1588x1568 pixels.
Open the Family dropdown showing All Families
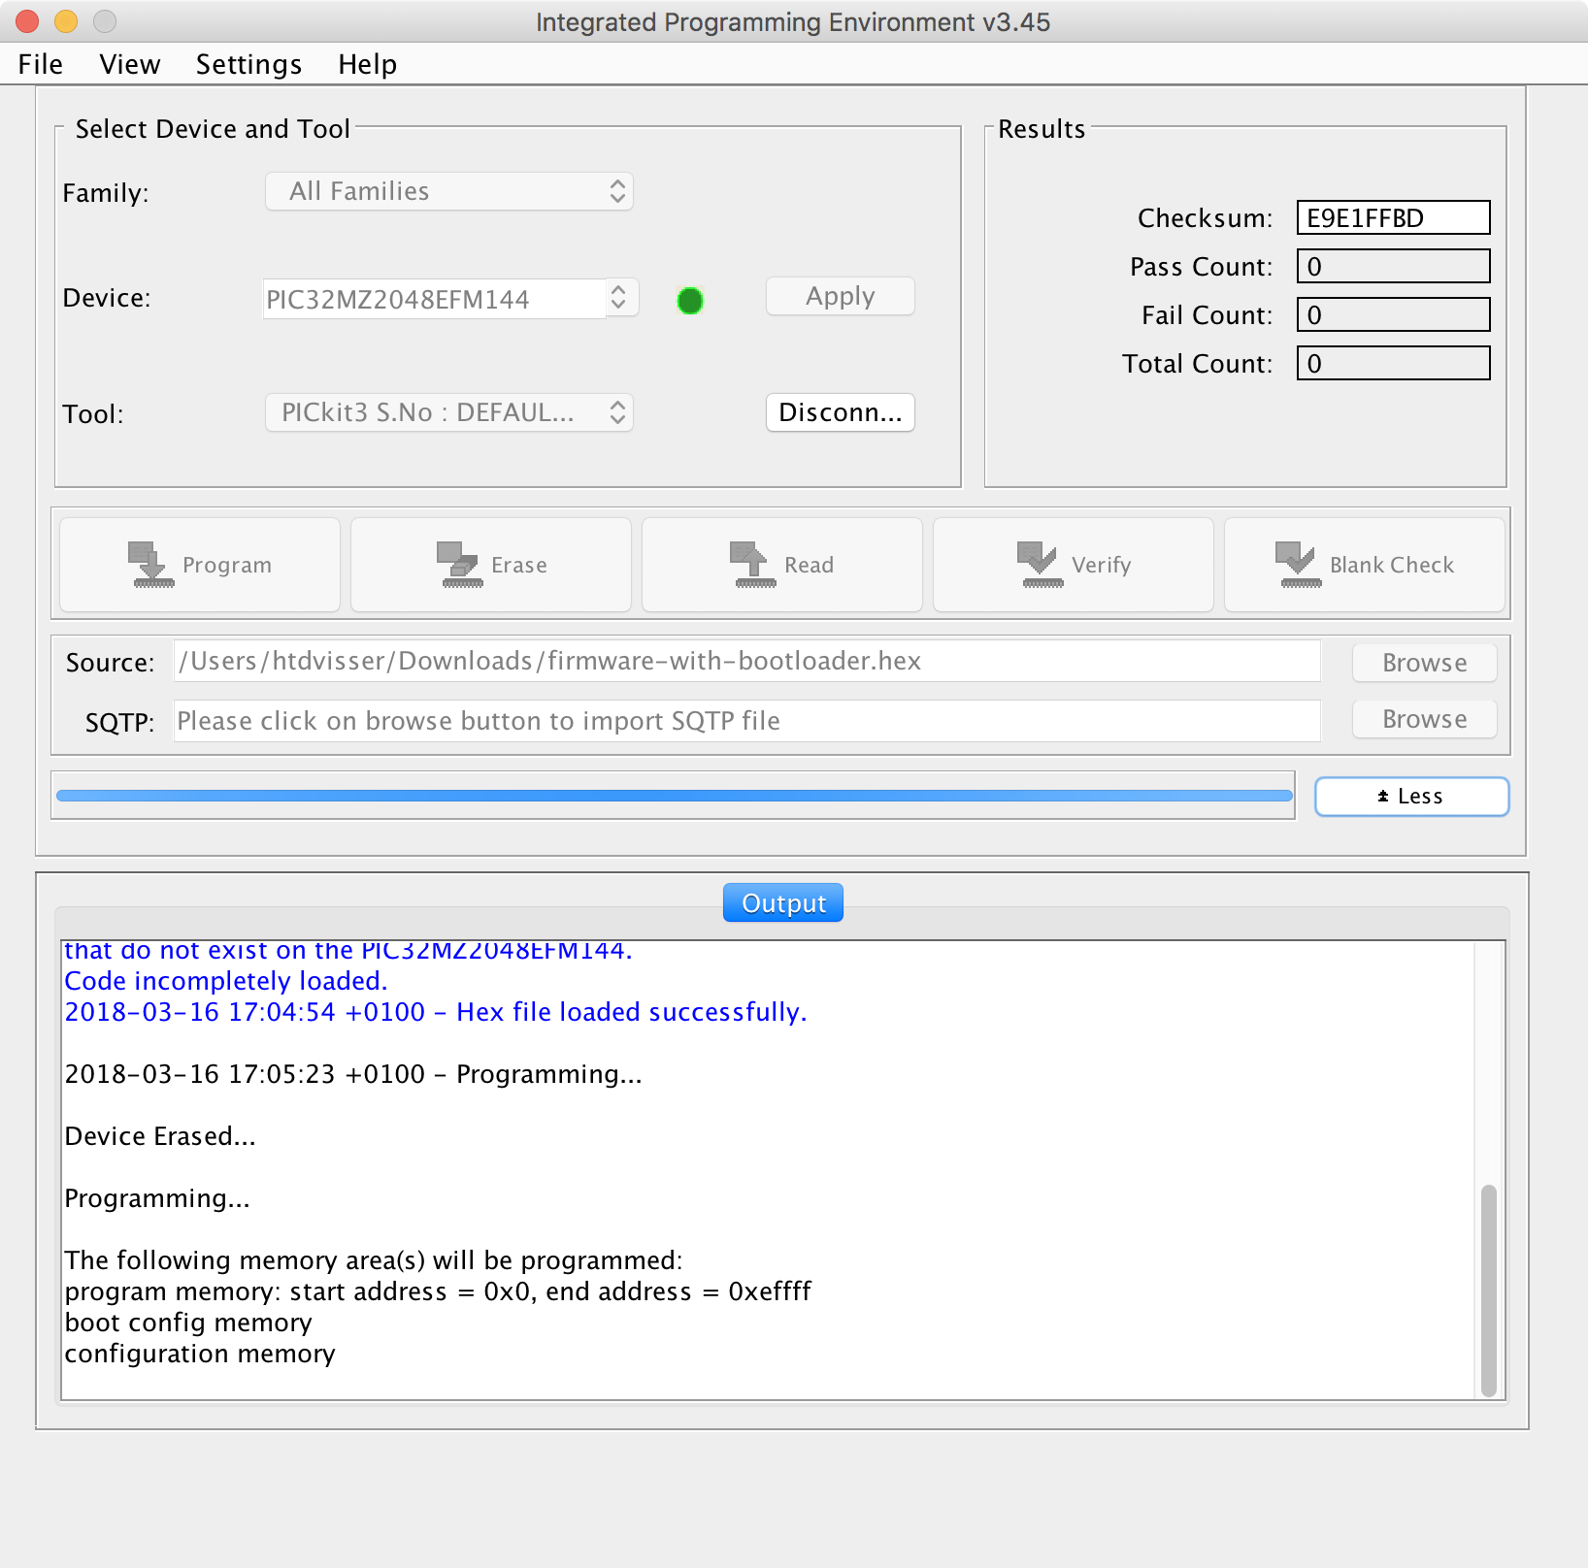449,191
